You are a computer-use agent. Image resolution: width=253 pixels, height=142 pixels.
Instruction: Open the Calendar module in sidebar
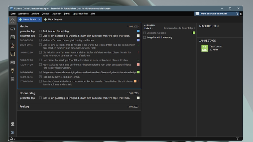pos(13,37)
